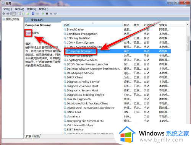191x145 pixels.
Task: Click the Start Service play icon
Action: point(43,13)
